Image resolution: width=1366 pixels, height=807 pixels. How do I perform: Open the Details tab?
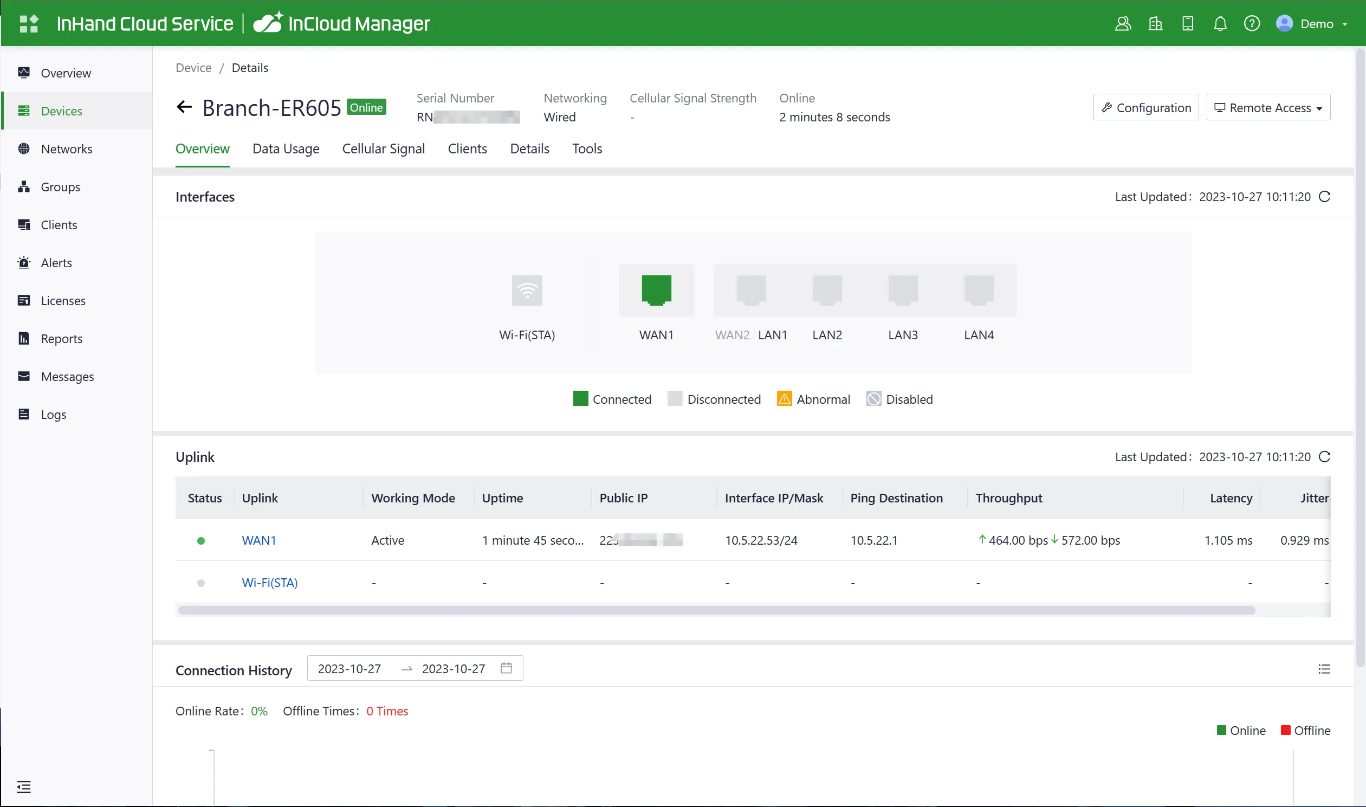(529, 149)
